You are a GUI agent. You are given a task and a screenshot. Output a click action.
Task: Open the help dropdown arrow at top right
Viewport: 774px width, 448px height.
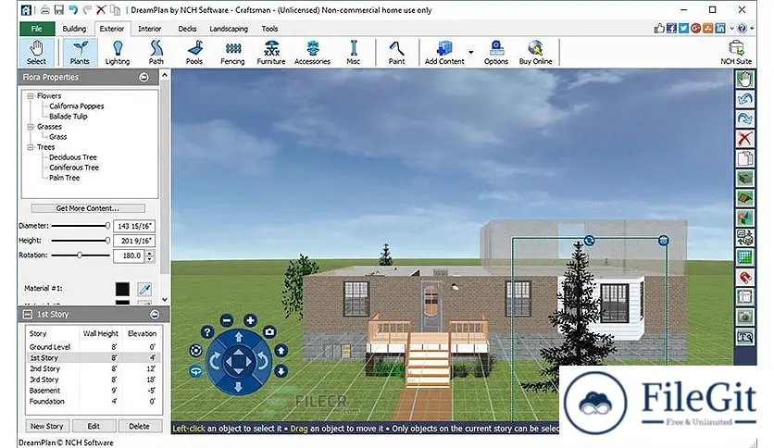pyautogui.click(x=752, y=29)
